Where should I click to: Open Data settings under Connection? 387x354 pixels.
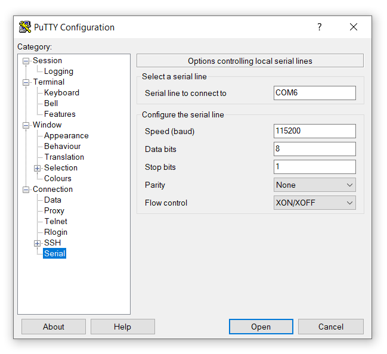coord(52,200)
